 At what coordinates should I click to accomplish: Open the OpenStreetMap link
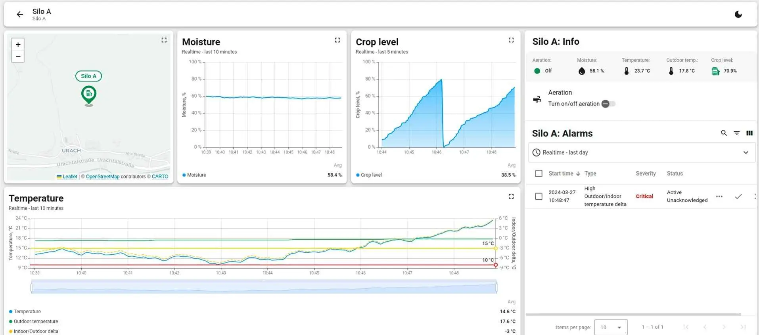click(x=102, y=177)
